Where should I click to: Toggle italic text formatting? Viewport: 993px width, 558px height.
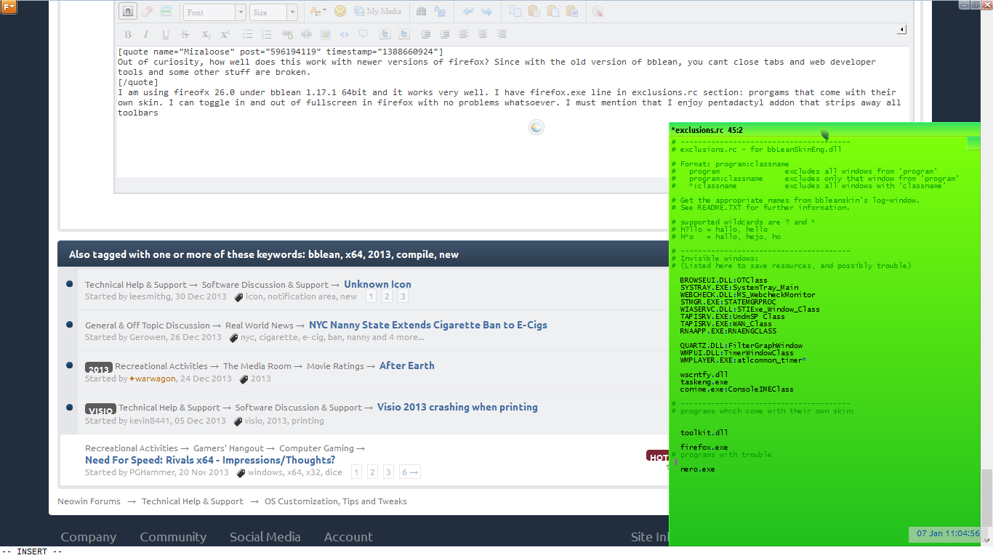(145, 33)
